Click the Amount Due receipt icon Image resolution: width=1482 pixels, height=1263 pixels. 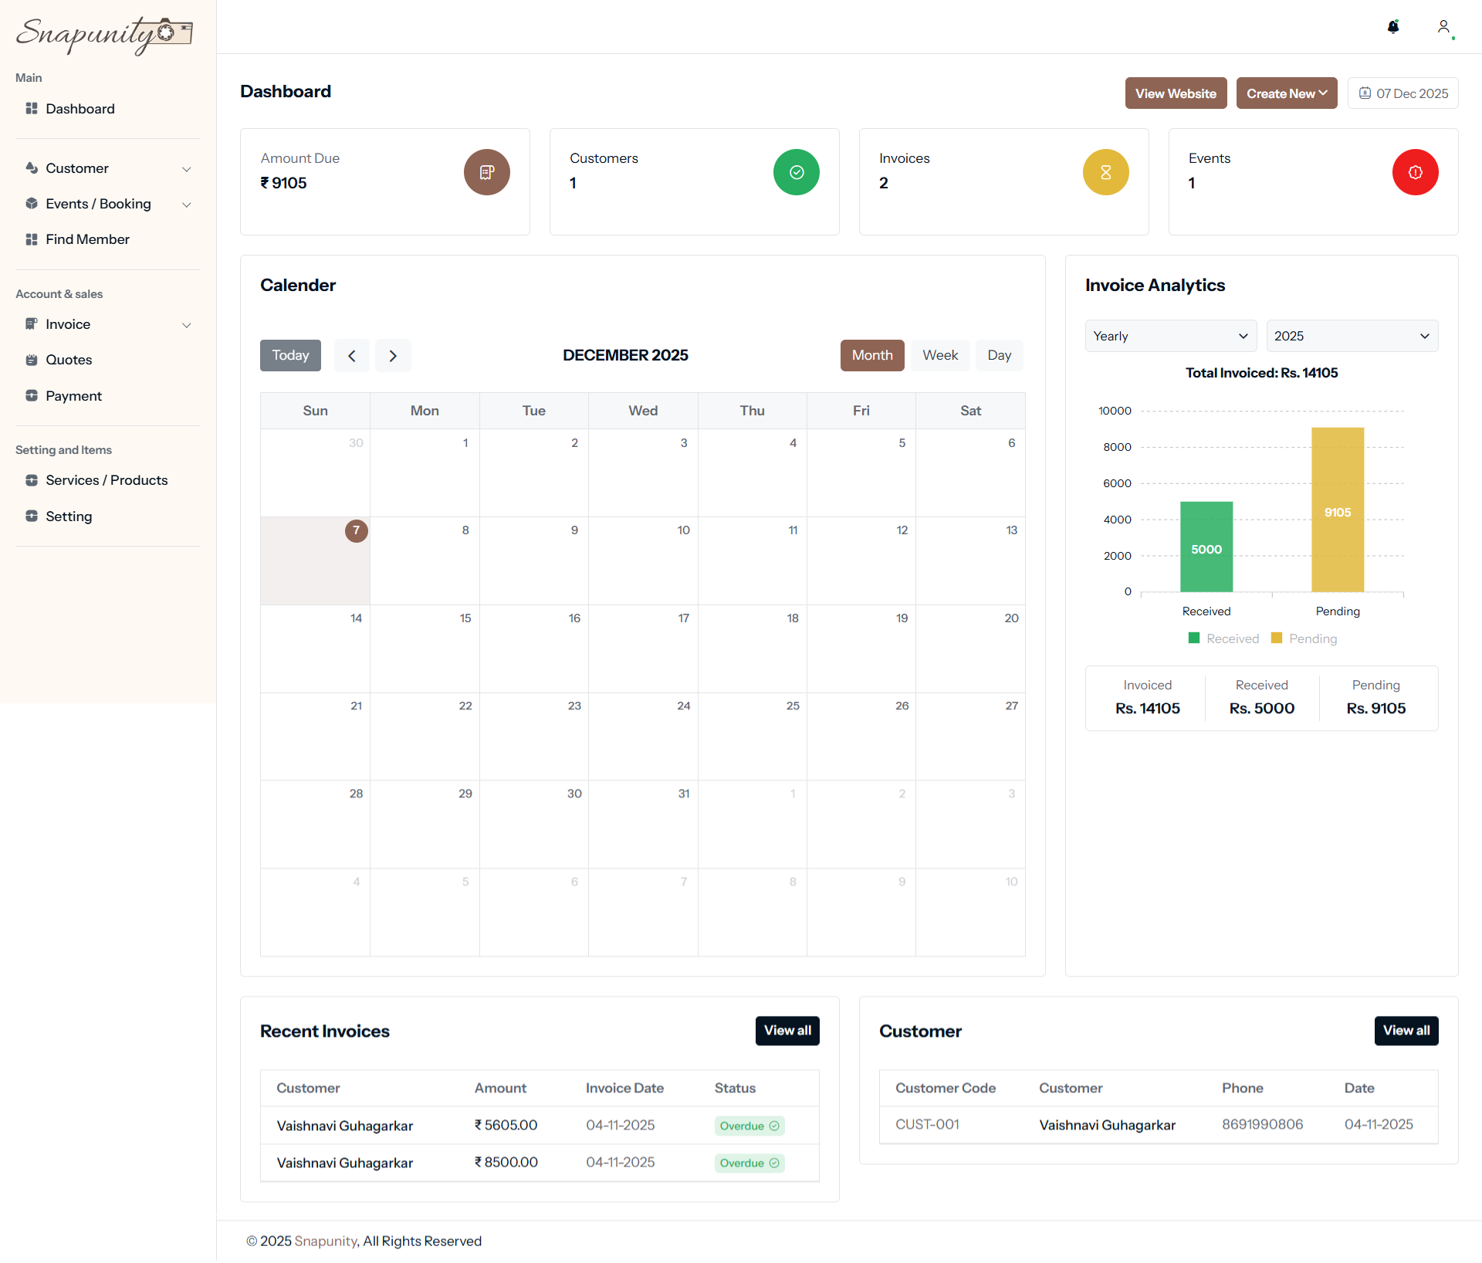click(x=486, y=172)
